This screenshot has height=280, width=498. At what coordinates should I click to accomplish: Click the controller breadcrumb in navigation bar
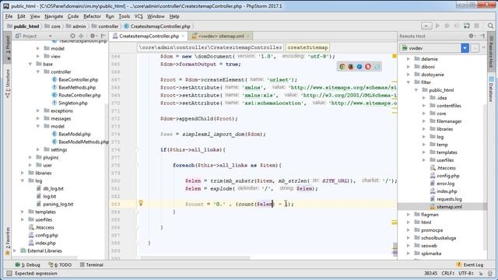pos(105,26)
